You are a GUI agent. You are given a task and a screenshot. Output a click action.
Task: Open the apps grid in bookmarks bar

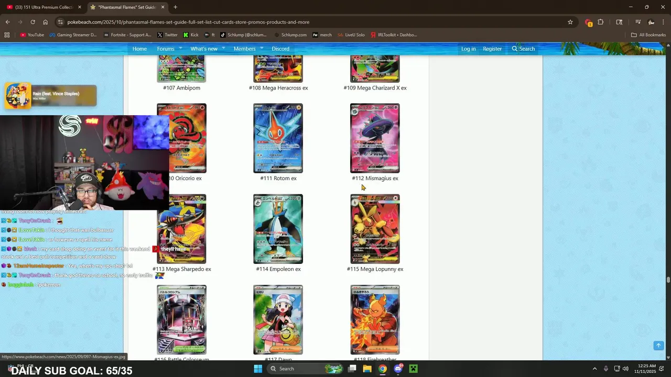point(7,35)
